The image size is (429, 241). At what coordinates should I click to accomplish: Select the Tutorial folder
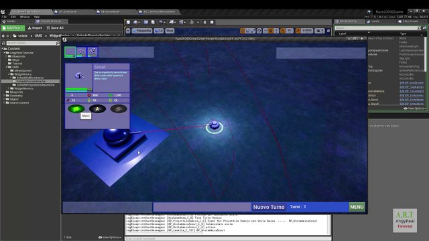pyautogui.click(x=15, y=64)
